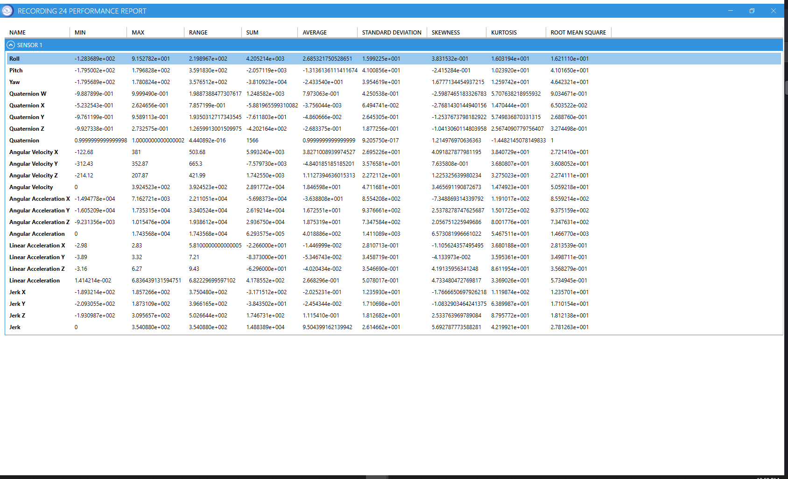The width and height of the screenshot is (788, 479).
Task: Restore the window using the maximize icon
Action: coord(752,11)
